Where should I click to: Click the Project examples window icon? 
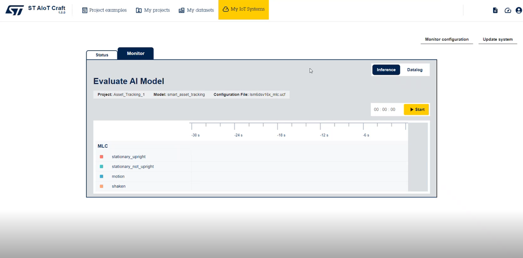pyautogui.click(x=85, y=10)
